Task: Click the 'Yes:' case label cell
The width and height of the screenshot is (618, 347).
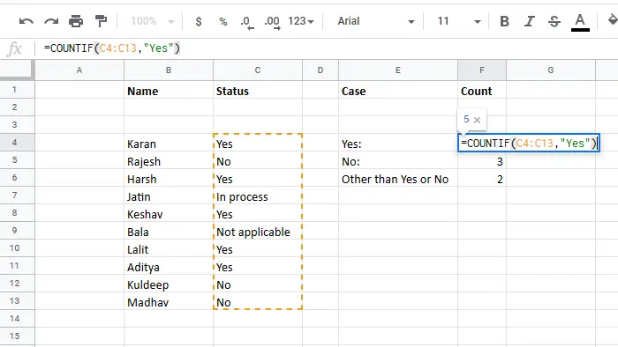Action: click(x=398, y=144)
